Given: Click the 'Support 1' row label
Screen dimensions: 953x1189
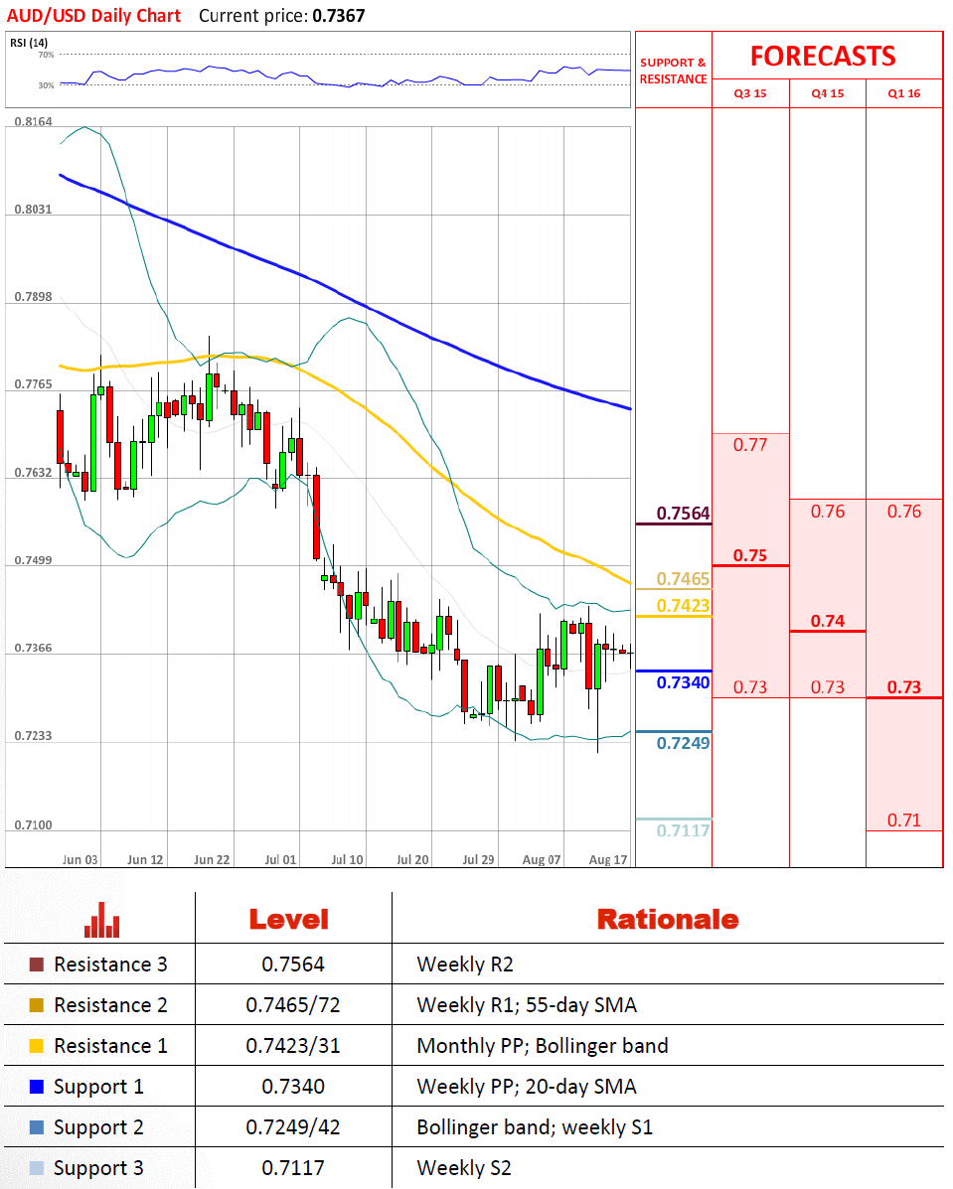Looking at the screenshot, I should [98, 1088].
